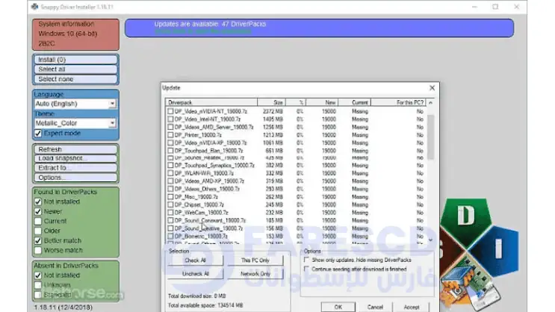Sort list by Driverpack column header
This screenshot has height=312, width=555.
coord(211,102)
